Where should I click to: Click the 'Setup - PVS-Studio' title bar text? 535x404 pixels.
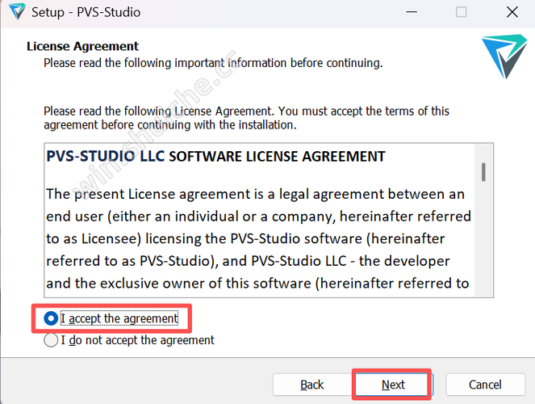pyautogui.click(x=85, y=12)
